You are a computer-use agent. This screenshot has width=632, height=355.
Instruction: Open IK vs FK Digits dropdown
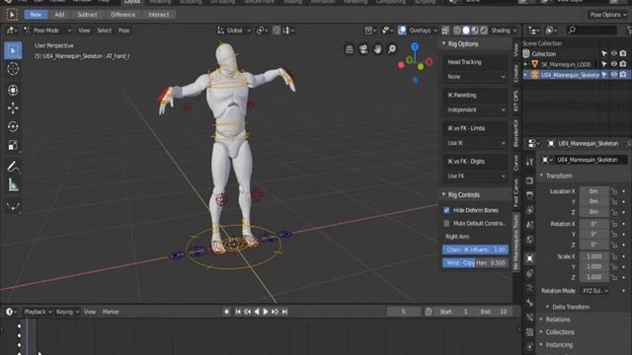point(476,176)
